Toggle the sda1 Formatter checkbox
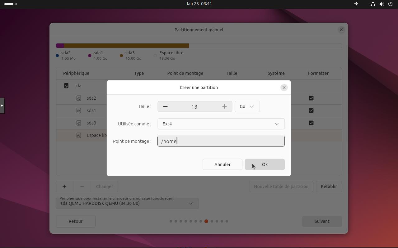Image resolution: width=398 pixels, height=248 pixels. click(311, 110)
